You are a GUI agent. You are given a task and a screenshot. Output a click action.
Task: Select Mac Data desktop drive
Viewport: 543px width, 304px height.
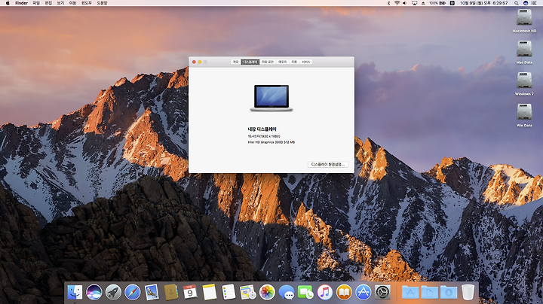pos(524,52)
